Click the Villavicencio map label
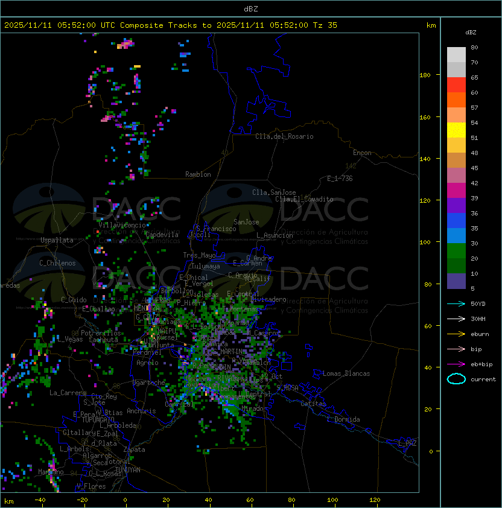 pos(122,225)
